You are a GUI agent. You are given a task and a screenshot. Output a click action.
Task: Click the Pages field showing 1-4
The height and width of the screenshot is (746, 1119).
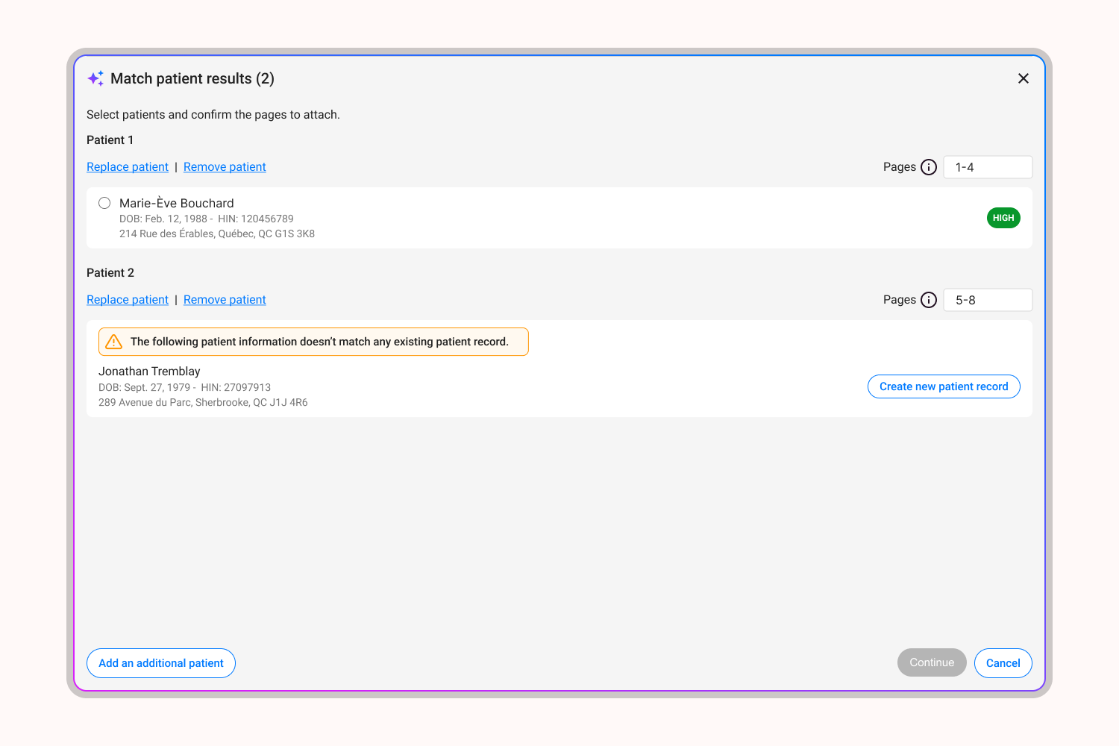[988, 167]
